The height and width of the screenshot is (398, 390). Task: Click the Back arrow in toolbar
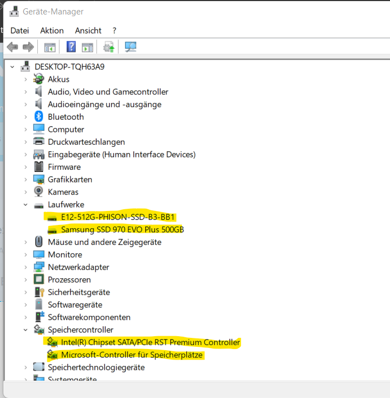pyautogui.click(x=12, y=47)
